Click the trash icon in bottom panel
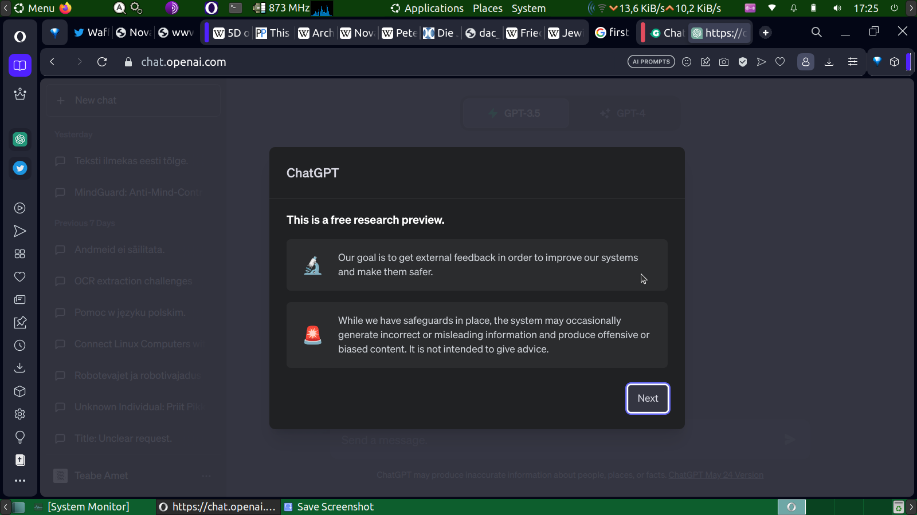917x515 pixels. (898, 507)
